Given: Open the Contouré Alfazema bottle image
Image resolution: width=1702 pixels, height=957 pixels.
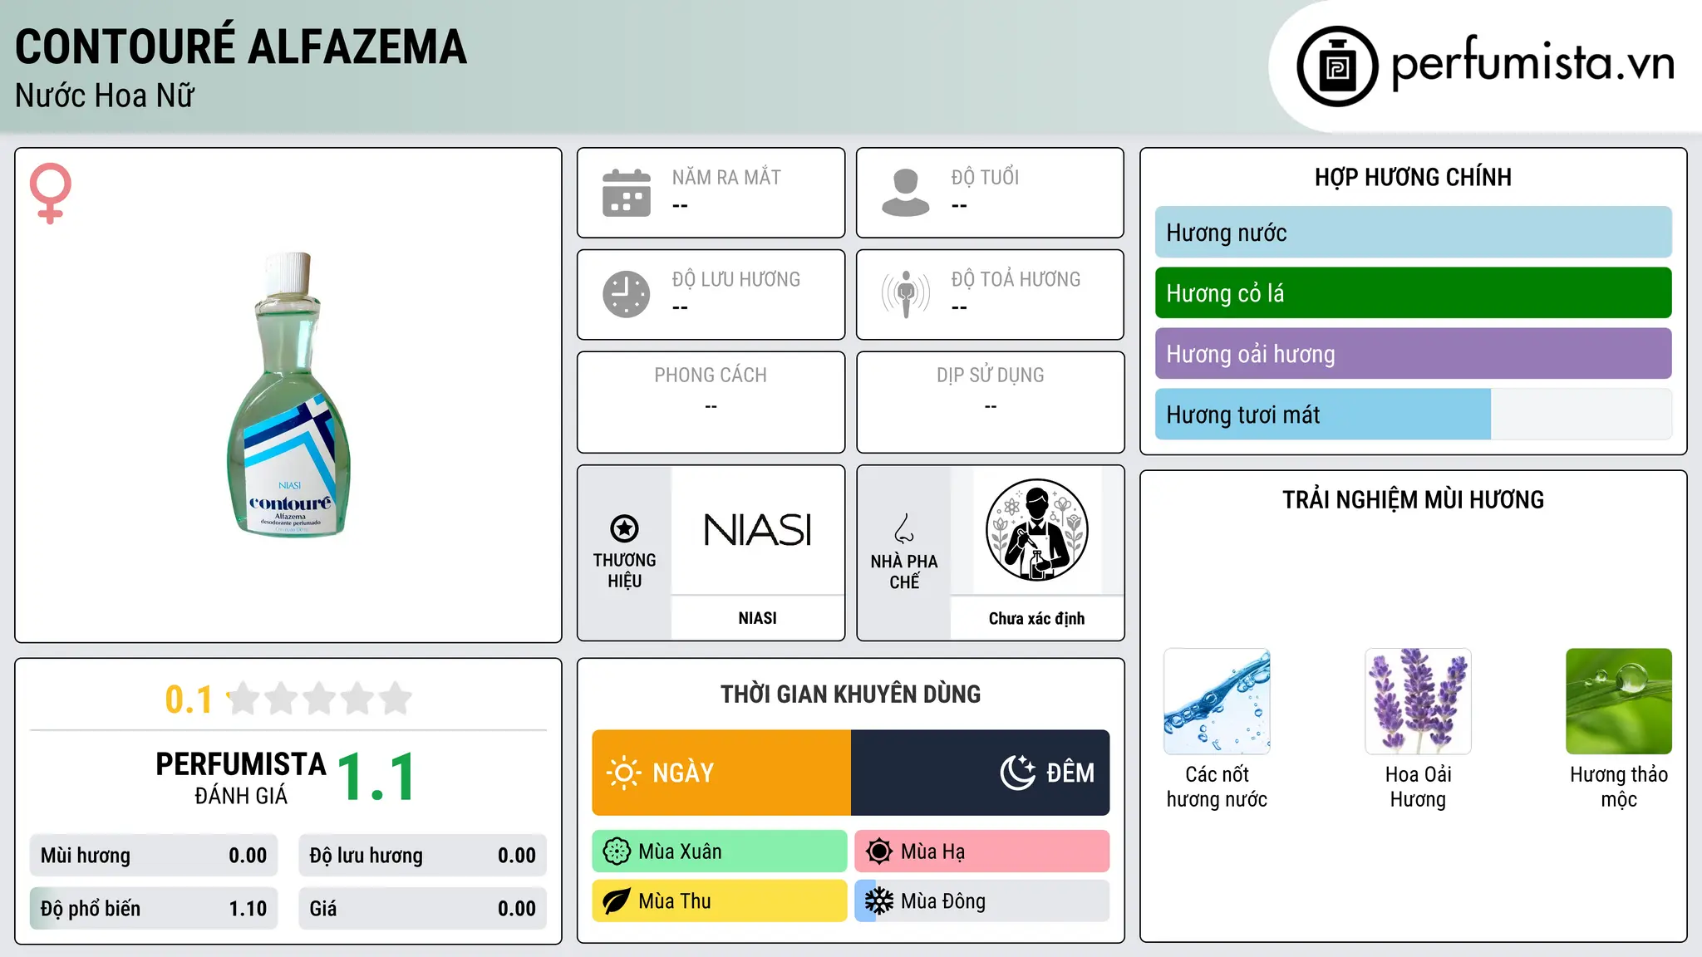Looking at the screenshot, I should (x=289, y=395).
